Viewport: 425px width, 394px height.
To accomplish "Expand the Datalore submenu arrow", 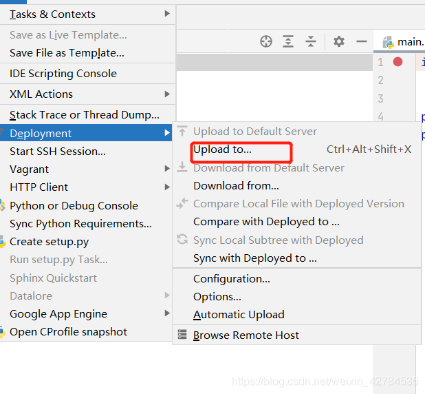I will [167, 295].
